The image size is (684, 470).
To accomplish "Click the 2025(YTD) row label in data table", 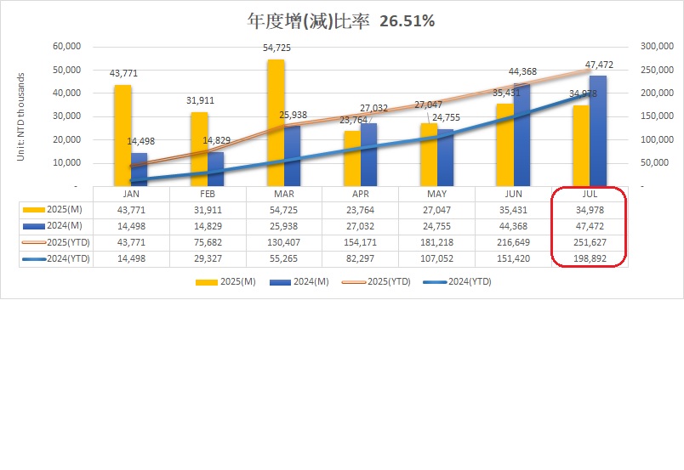I will [x=69, y=242].
